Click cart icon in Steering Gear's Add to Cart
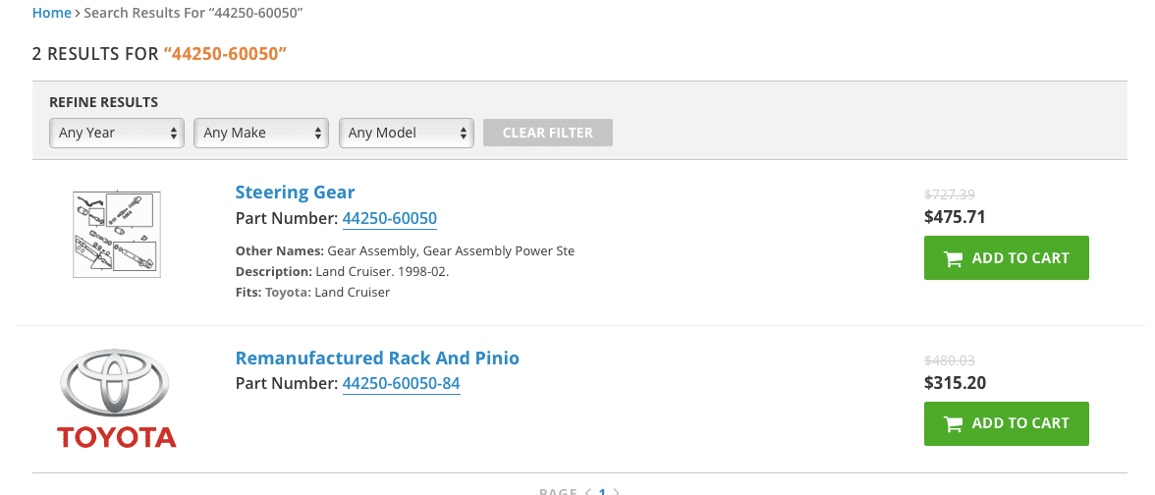This screenshot has width=1155, height=495. click(953, 258)
